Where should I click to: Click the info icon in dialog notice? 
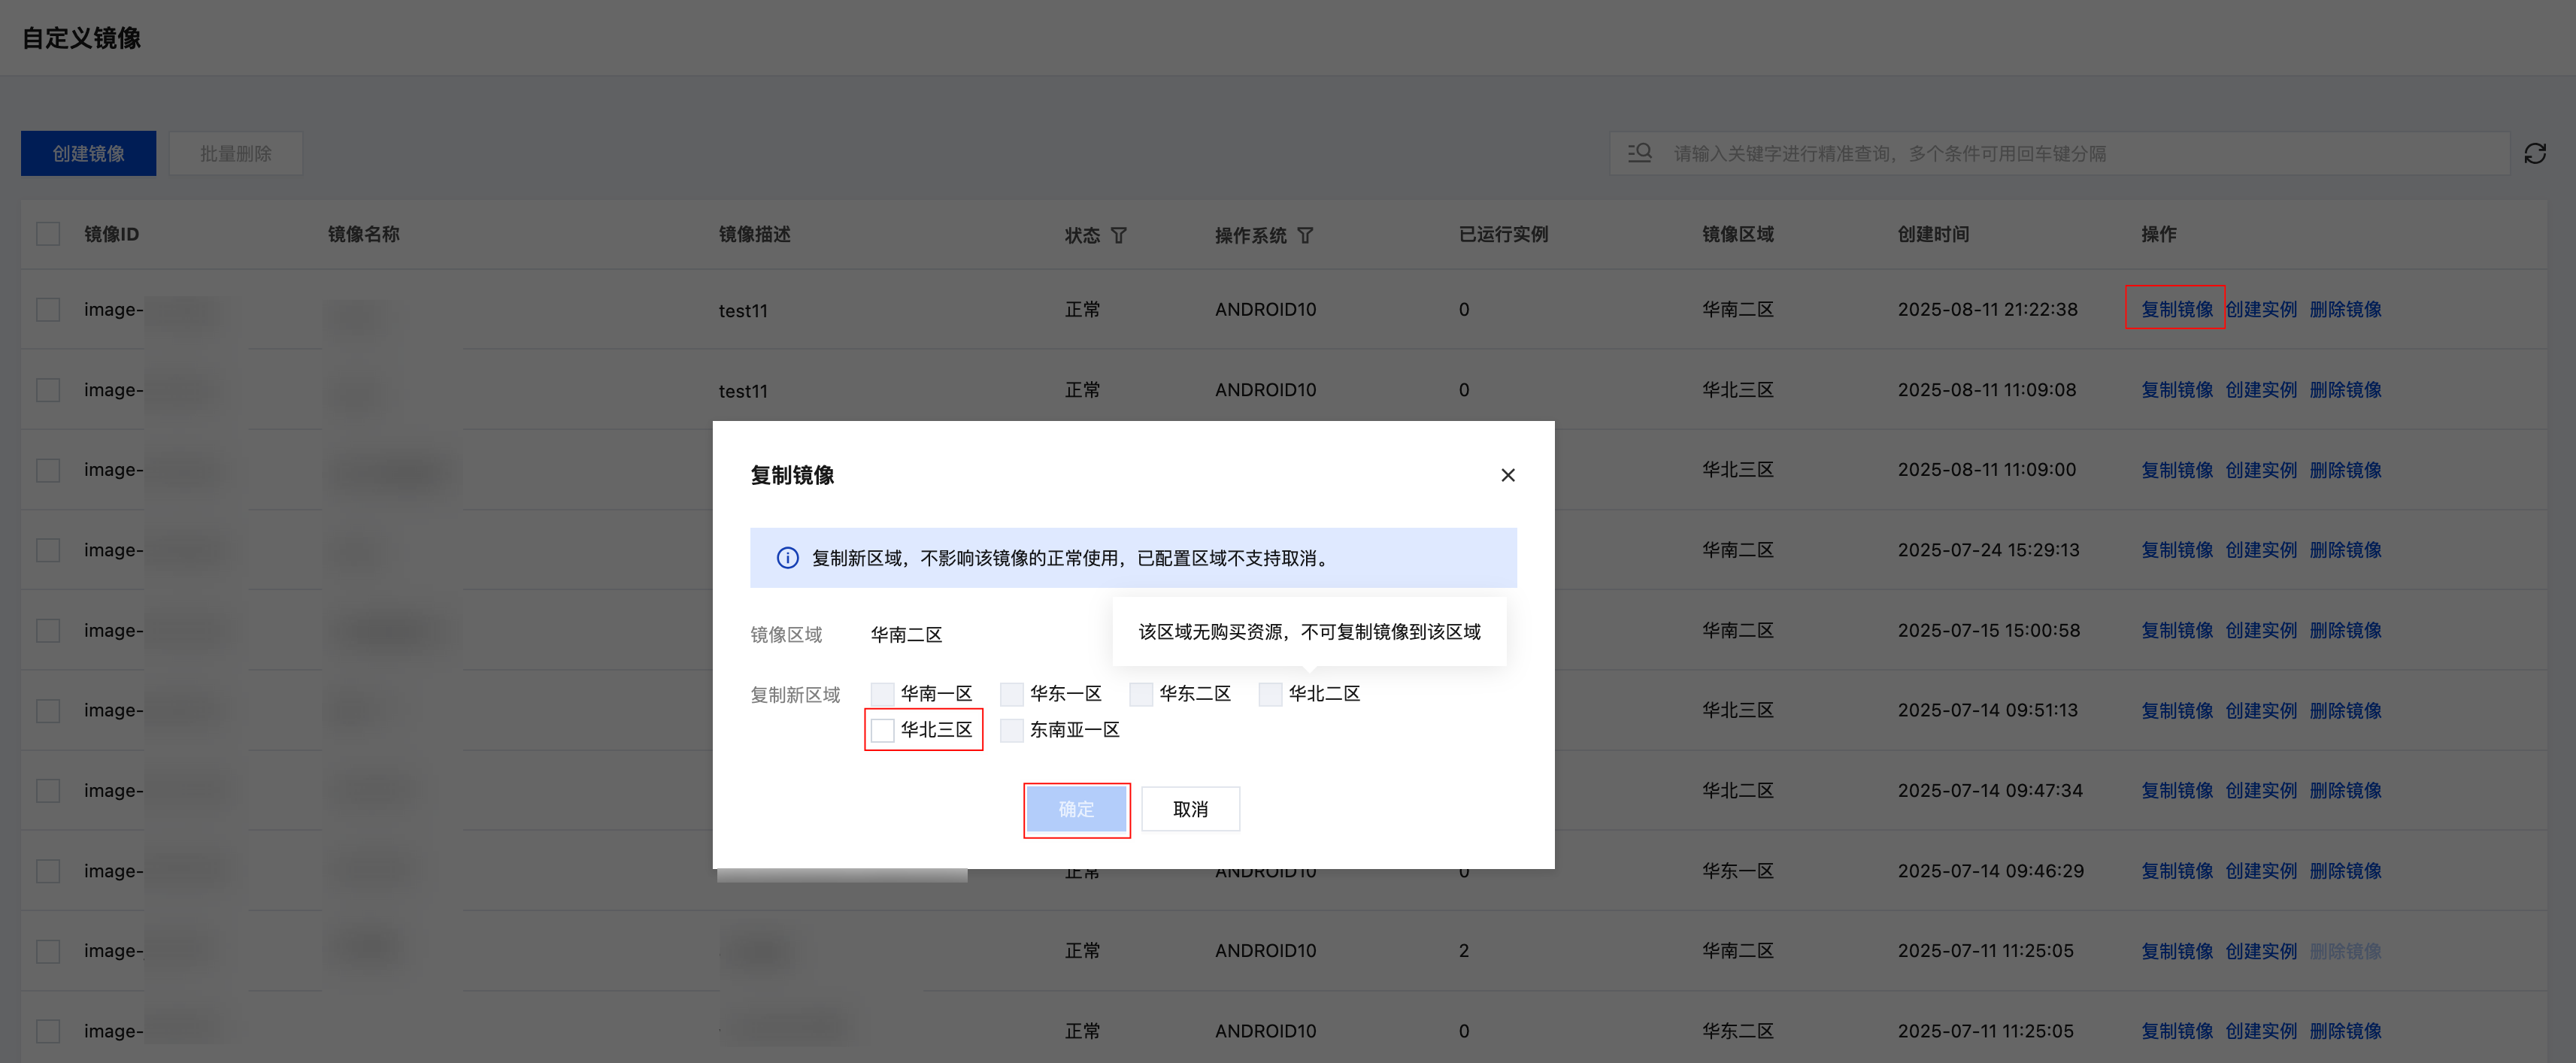787,558
